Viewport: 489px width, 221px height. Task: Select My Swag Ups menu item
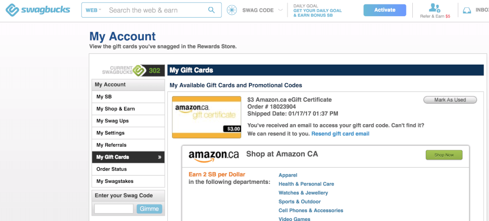click(x=128, y=121)
